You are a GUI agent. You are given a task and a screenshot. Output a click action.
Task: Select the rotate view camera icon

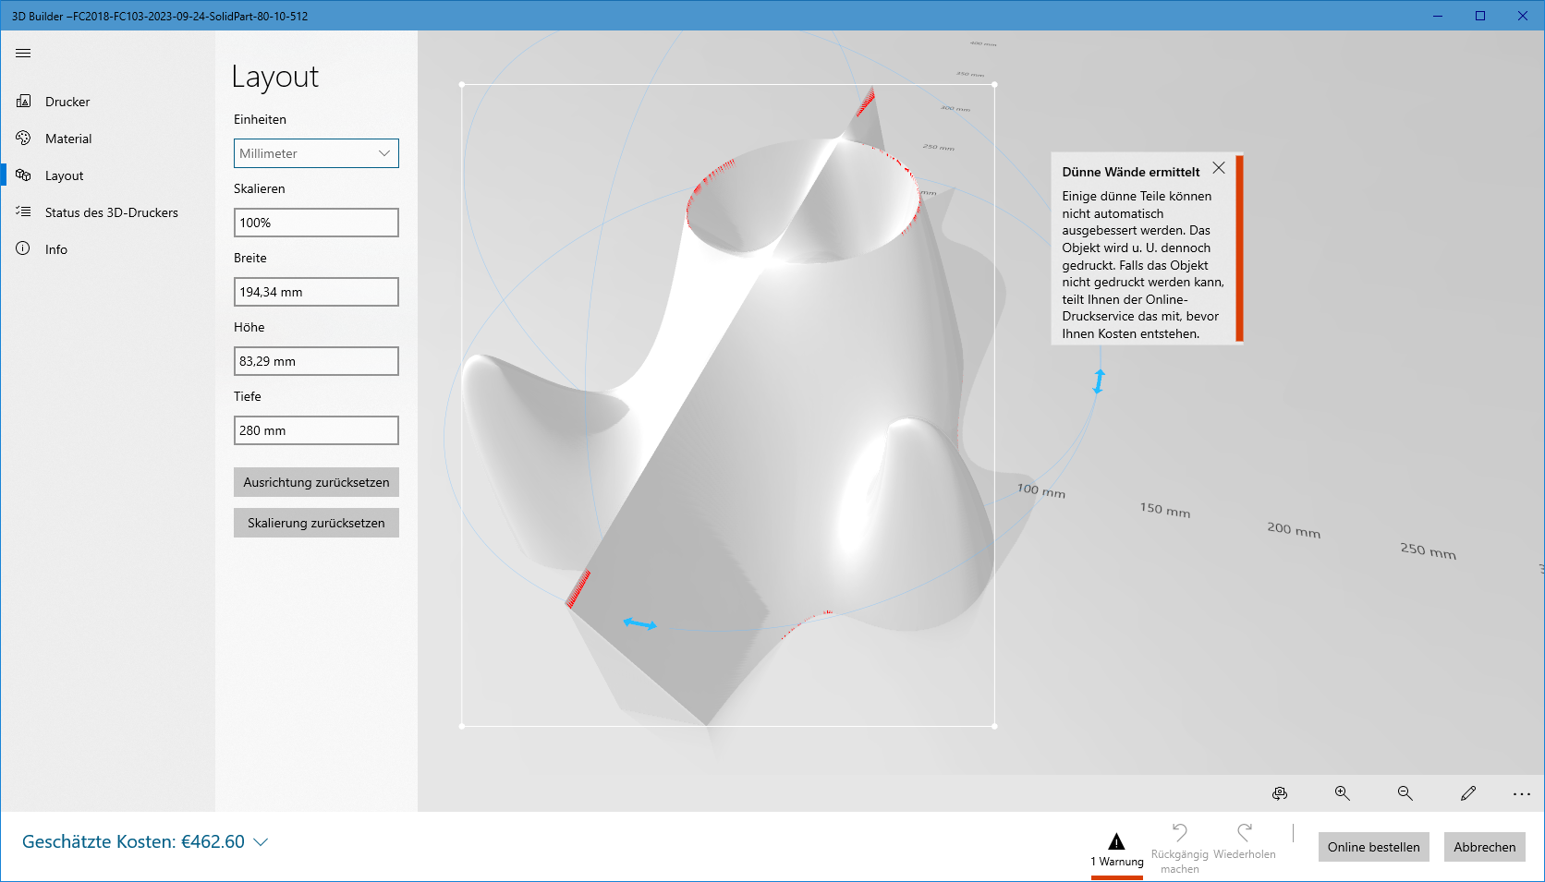[1280, 793]
